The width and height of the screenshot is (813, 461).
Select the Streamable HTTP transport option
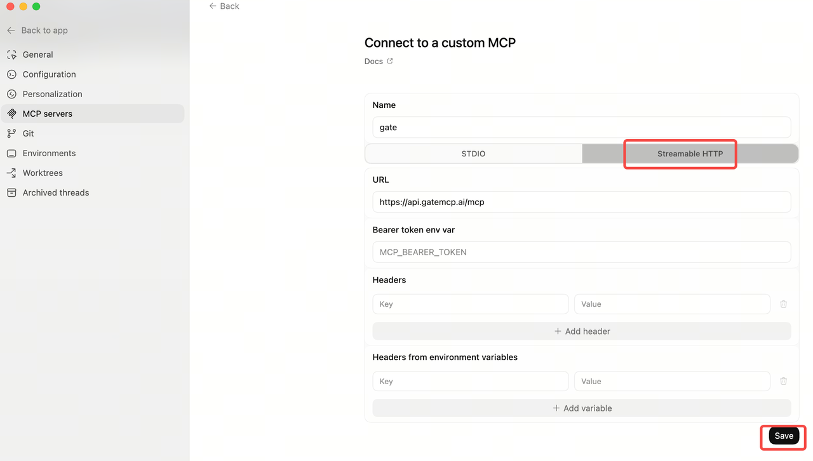690,154
